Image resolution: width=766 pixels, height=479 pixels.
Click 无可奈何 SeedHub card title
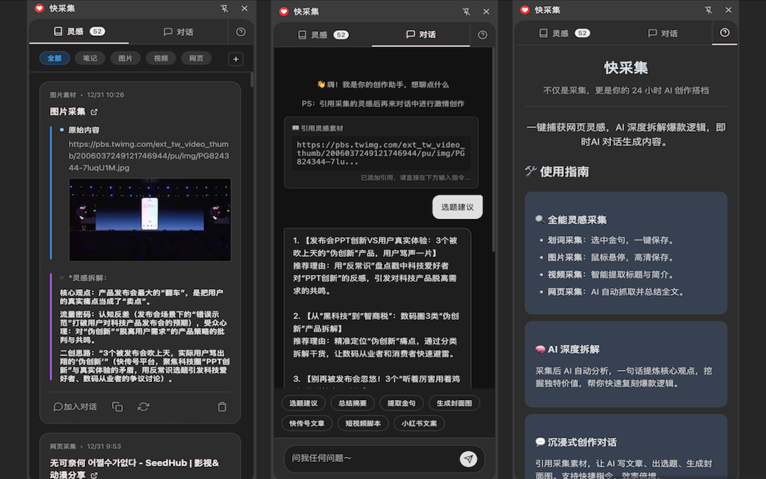[x=135, y=469]
